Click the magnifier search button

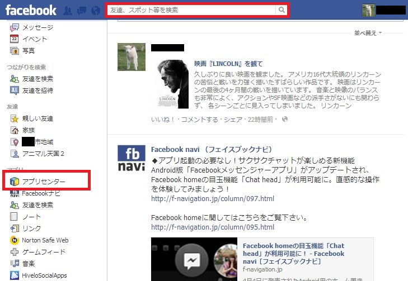pos(282,10)
